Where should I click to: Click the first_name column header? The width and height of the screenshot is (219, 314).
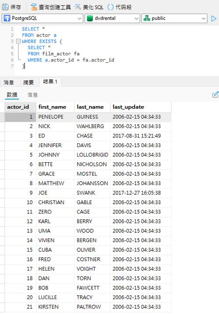pos(55,107)
